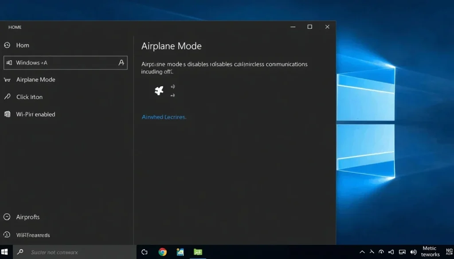Select the Click Irton sidebar entry
The width and height of the screenshot is (454, 259).
[x=29, y=97]
